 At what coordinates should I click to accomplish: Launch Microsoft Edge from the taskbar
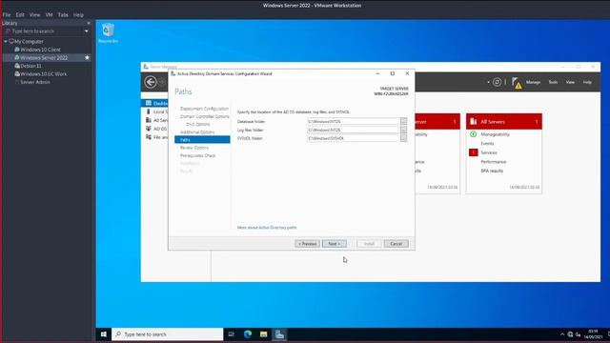[x=248, y=334]
